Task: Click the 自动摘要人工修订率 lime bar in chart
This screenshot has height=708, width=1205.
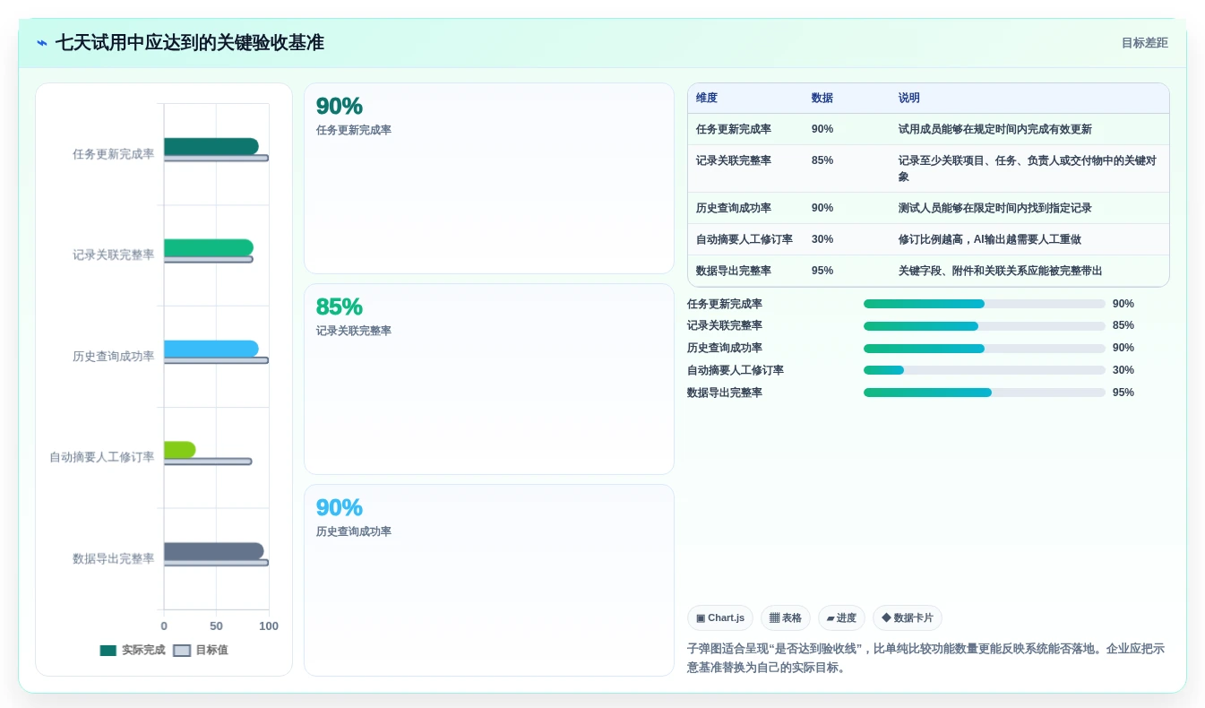Action: [179, 450]
